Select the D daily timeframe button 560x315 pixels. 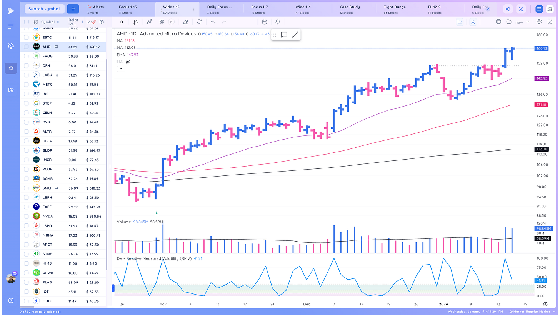point(122,22)
